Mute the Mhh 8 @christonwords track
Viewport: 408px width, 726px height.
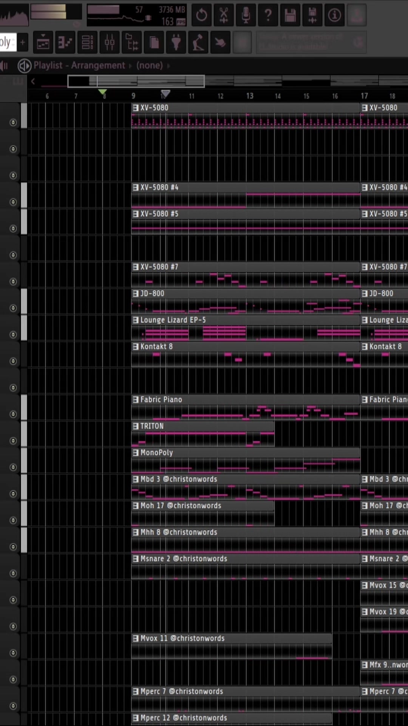pyautogui.click(x=13, y=547)
